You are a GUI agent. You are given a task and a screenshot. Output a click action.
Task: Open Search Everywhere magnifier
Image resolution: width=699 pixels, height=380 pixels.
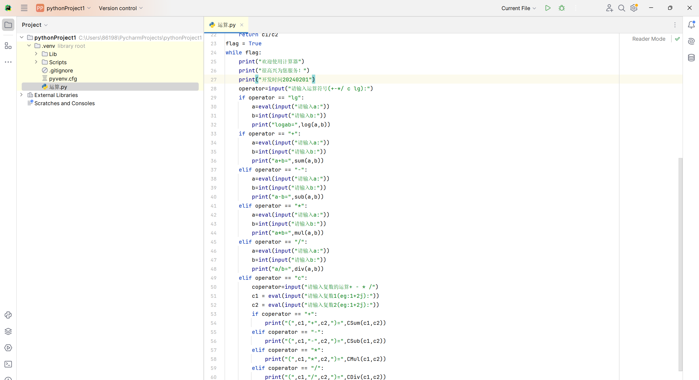(621, 8)
